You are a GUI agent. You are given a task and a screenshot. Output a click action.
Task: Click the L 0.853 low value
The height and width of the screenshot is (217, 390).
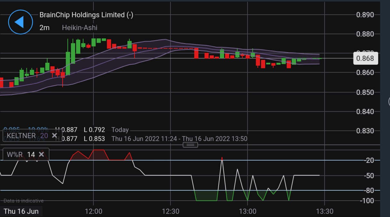point(94,139)
